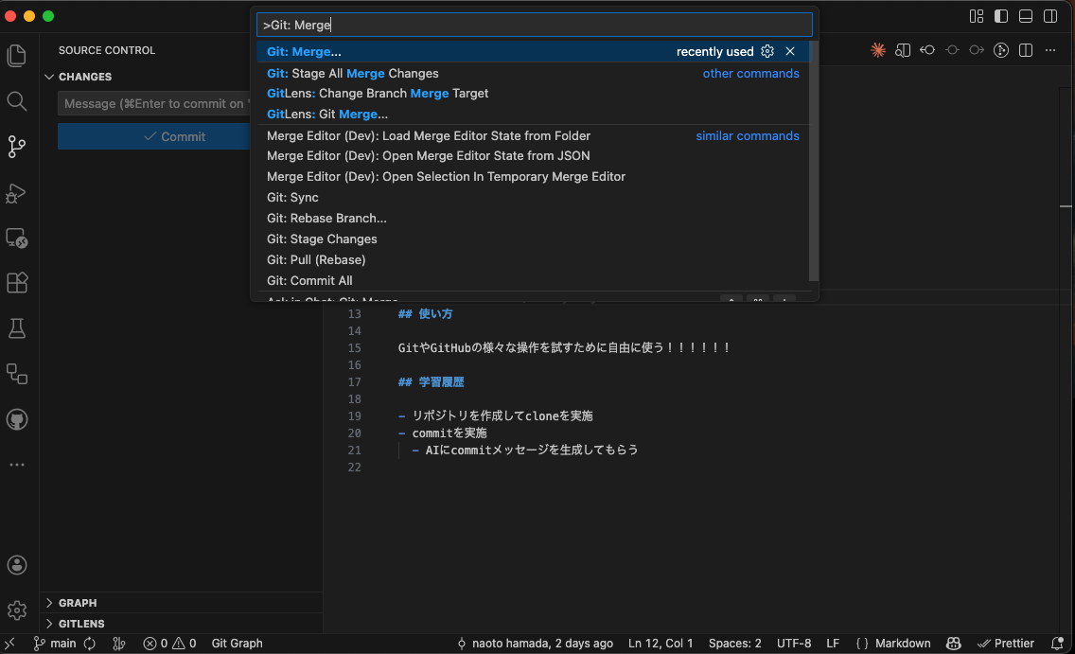This screenshot has height=654, width=1075.
Task: Click the Prettier status item
Action: point(1006,643)
